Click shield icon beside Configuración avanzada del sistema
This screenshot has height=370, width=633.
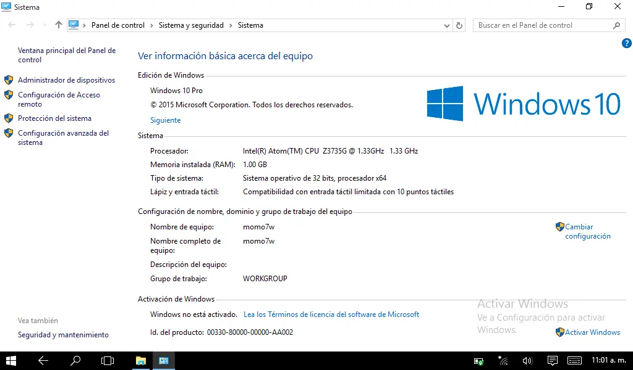(9, 133)
